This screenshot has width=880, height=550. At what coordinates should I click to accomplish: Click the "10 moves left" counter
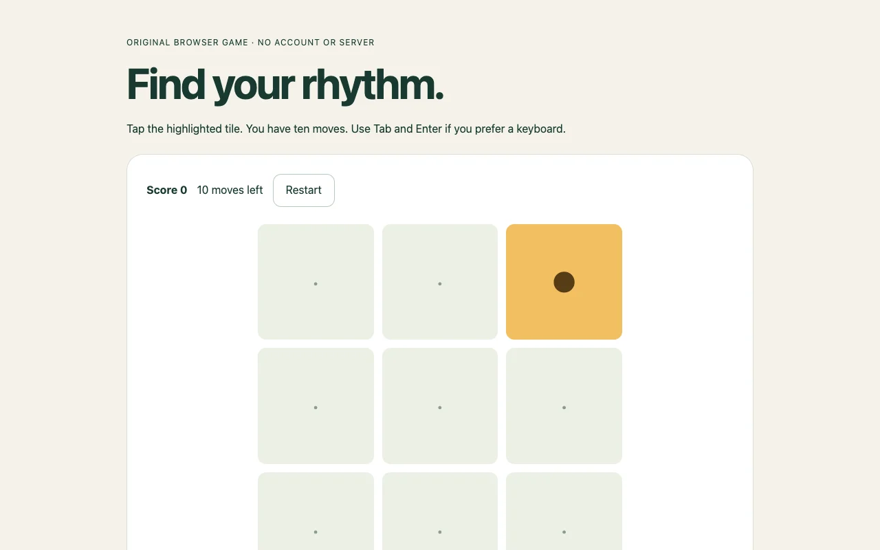(x=230, y=190)
